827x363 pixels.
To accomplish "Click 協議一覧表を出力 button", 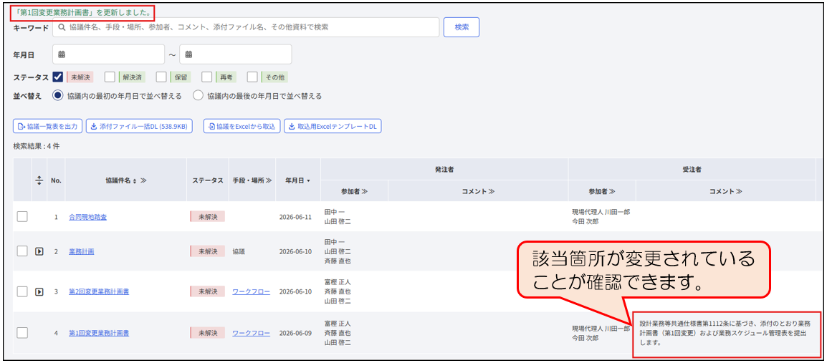I will pos(48,127).
